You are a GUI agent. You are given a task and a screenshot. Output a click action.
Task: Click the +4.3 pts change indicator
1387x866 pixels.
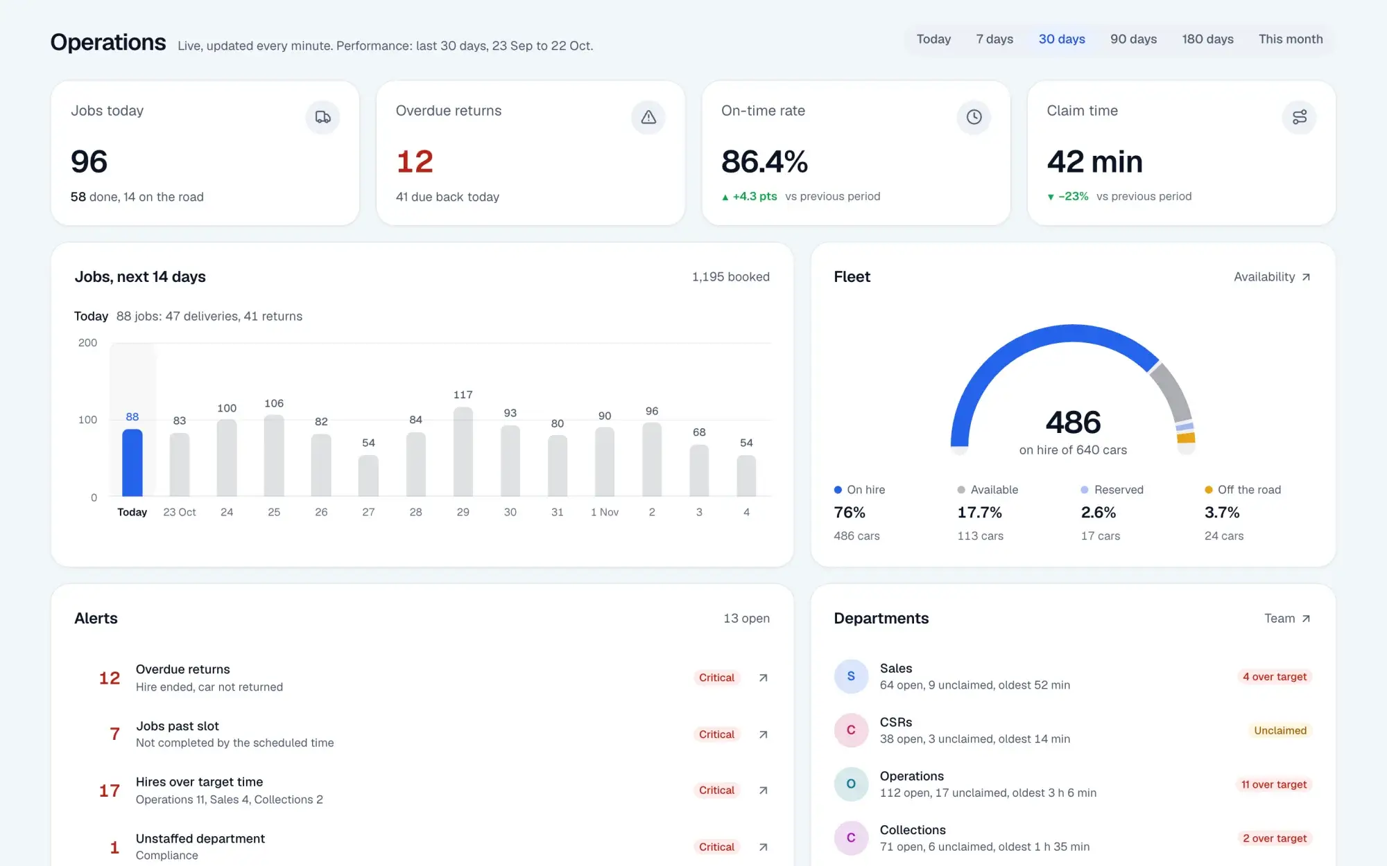(749, 197)
